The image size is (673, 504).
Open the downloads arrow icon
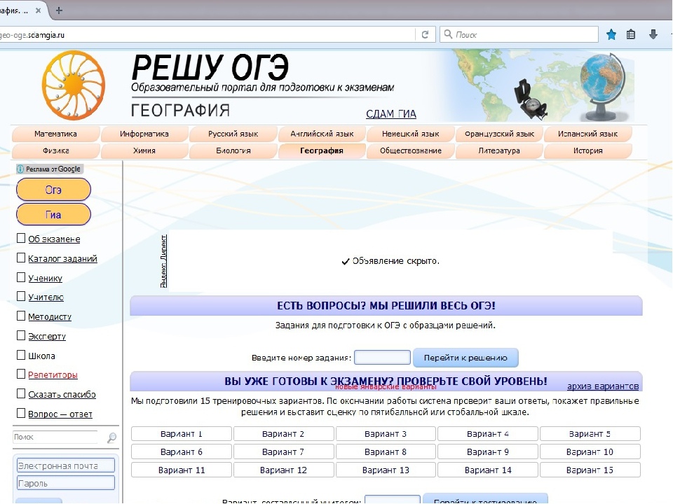click(x=653, y=34)
